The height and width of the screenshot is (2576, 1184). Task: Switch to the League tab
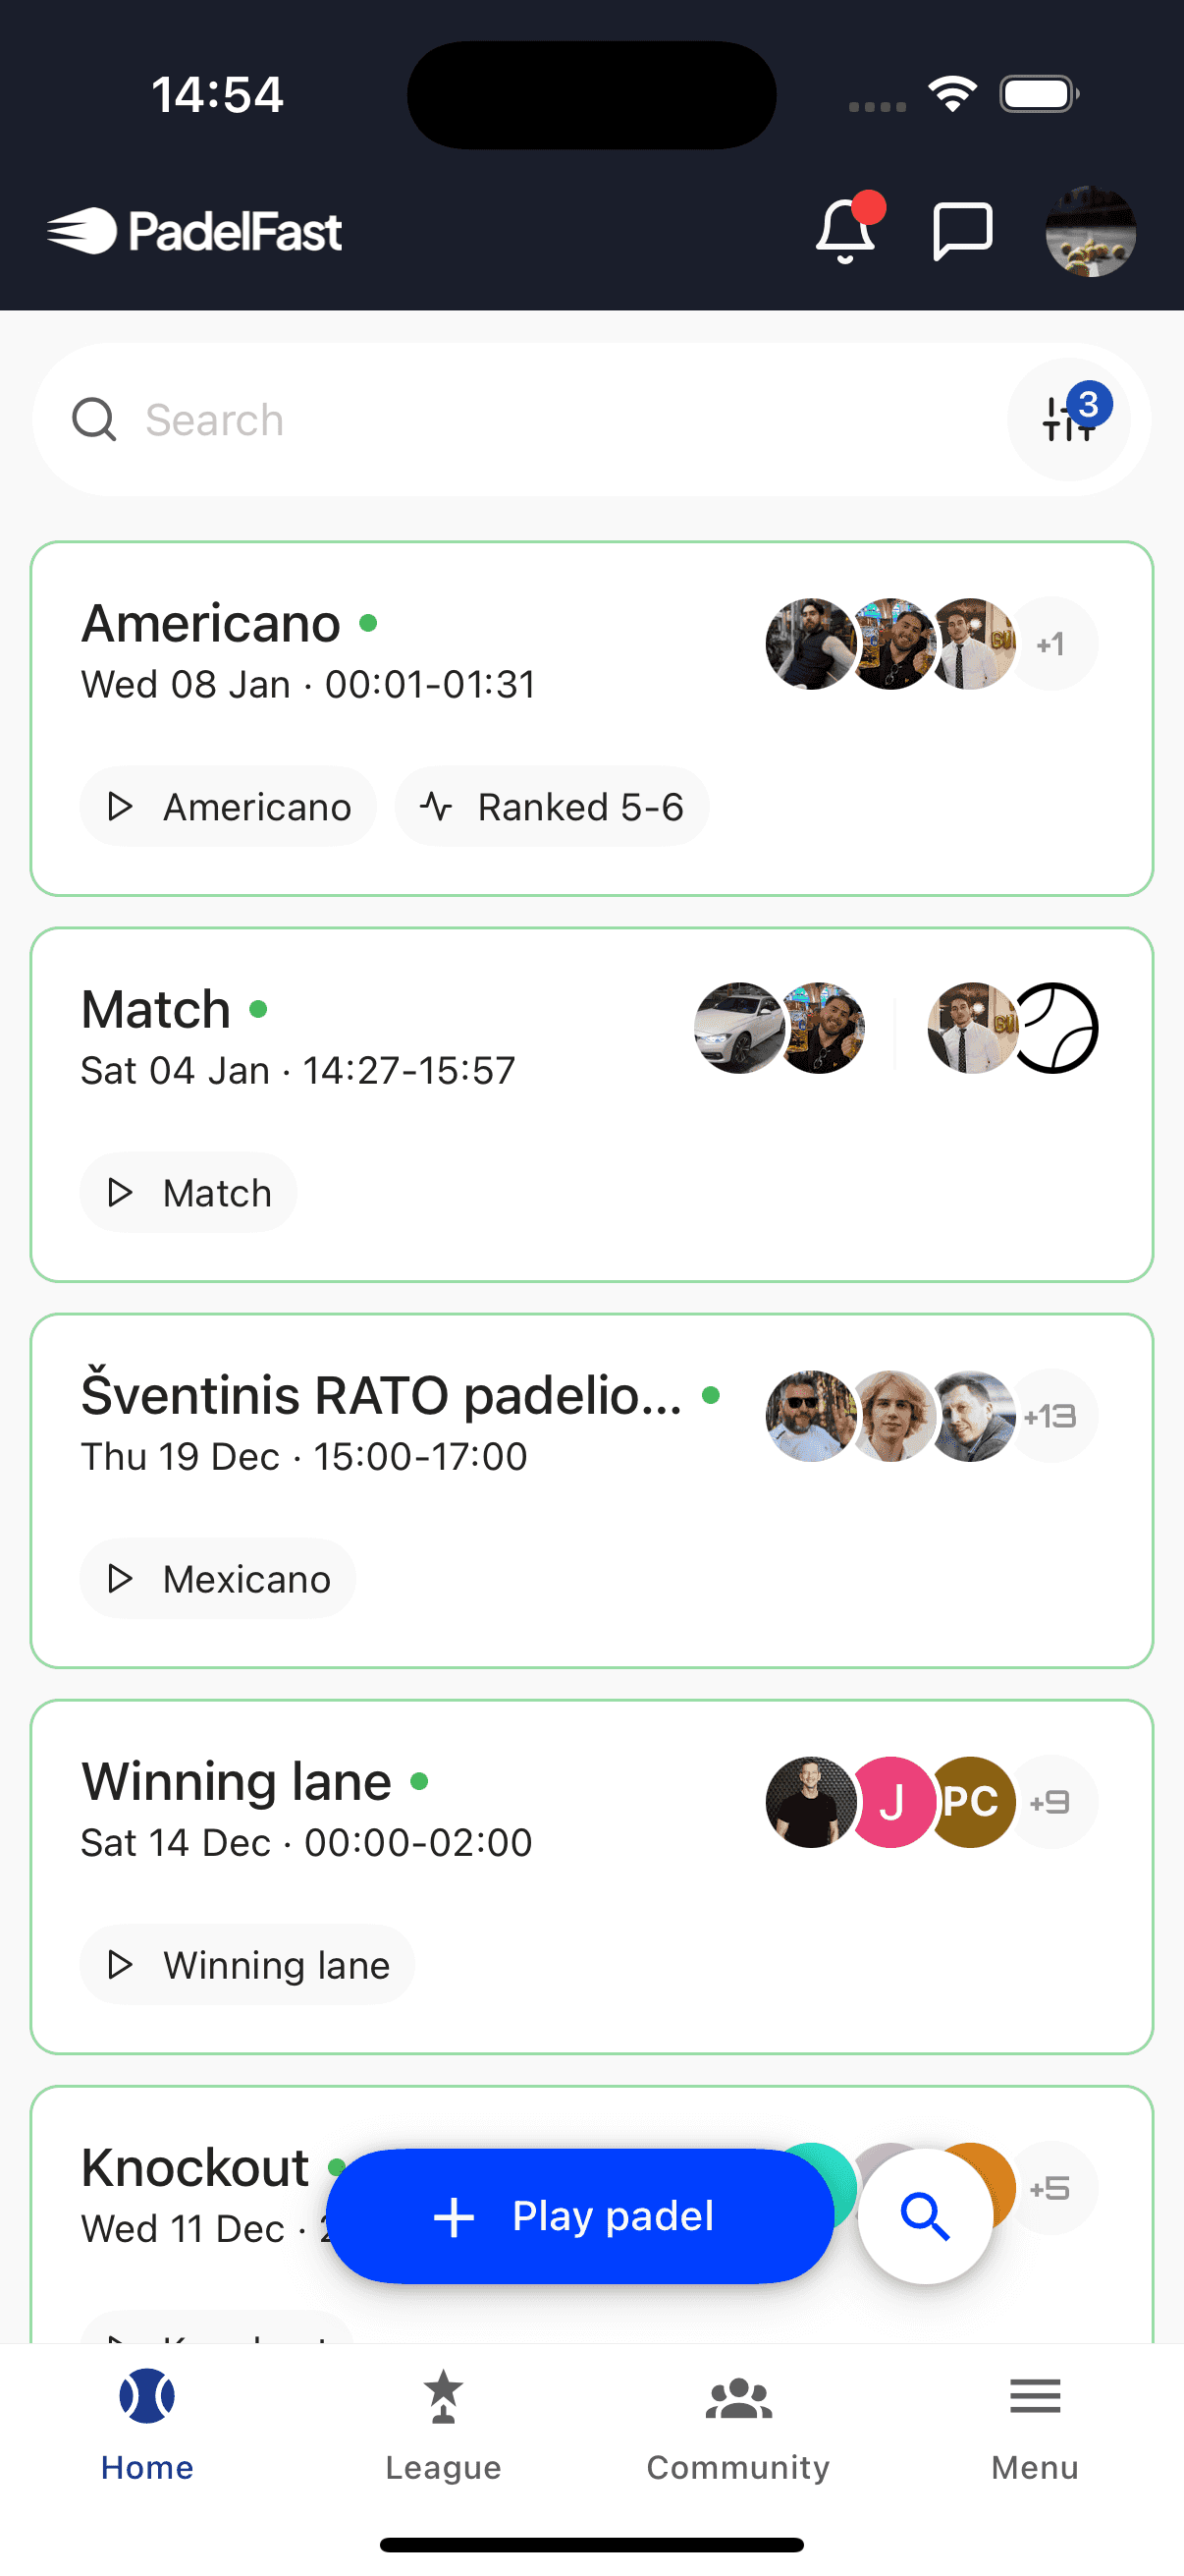(x=443, y=2426)
